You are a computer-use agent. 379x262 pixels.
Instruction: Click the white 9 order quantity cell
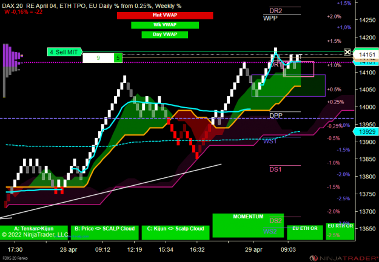point(98,58)
